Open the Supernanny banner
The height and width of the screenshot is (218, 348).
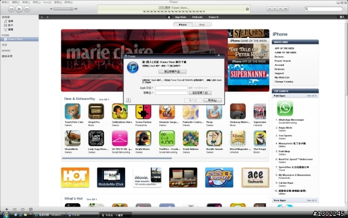point(248,75)
